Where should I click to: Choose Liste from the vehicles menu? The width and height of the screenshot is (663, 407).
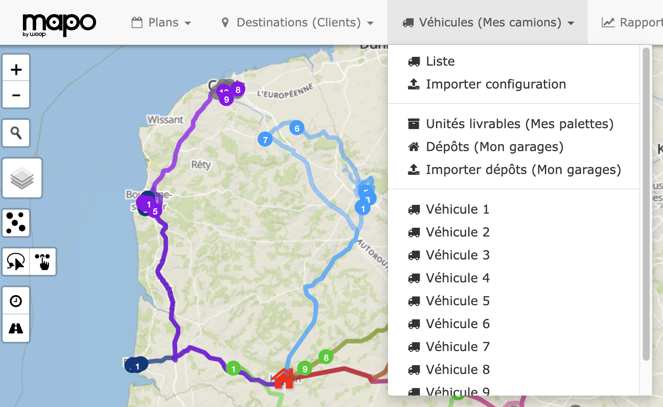[x=440, y=61]
